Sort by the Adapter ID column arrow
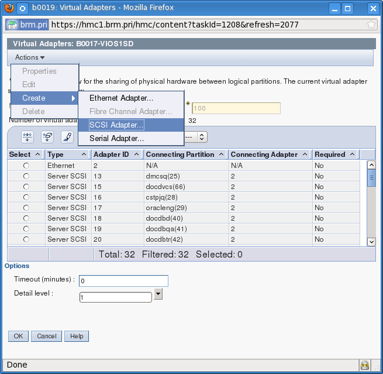The height and width of the screenshot is (374, 383). [136, 155]
